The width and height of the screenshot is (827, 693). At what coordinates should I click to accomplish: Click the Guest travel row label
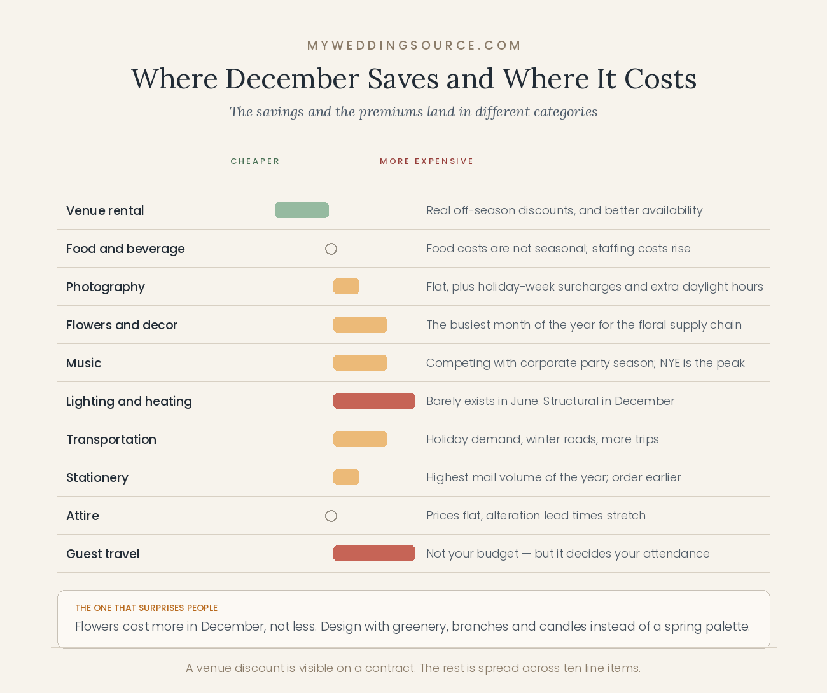pyautogui.click(x=102, y=554)
